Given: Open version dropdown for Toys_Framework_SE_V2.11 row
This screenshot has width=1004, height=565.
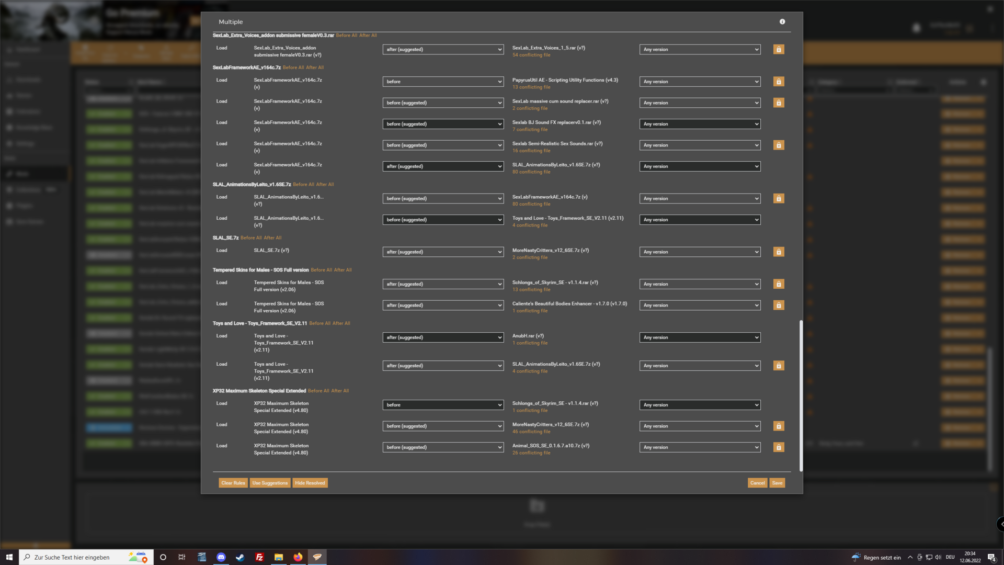Looking at the screenshot, I should (700, 220).
